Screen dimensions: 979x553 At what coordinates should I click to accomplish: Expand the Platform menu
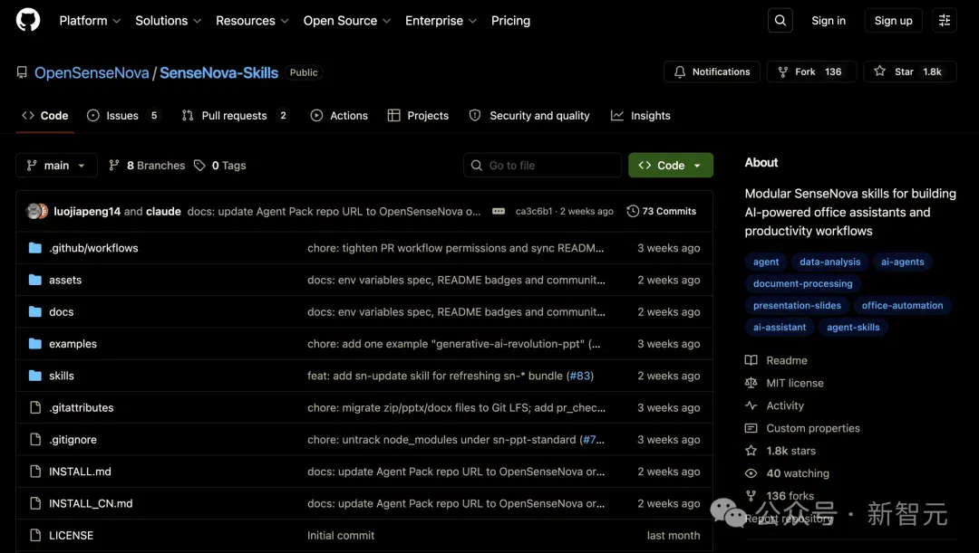coord(90,21)
